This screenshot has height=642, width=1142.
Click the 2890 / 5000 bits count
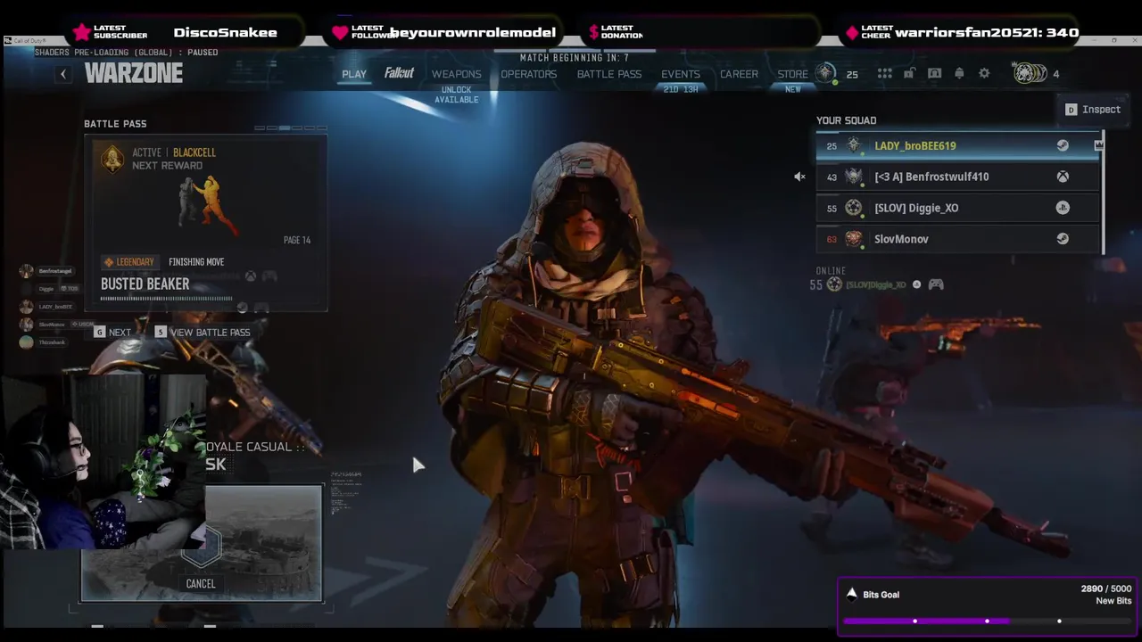1105,588
